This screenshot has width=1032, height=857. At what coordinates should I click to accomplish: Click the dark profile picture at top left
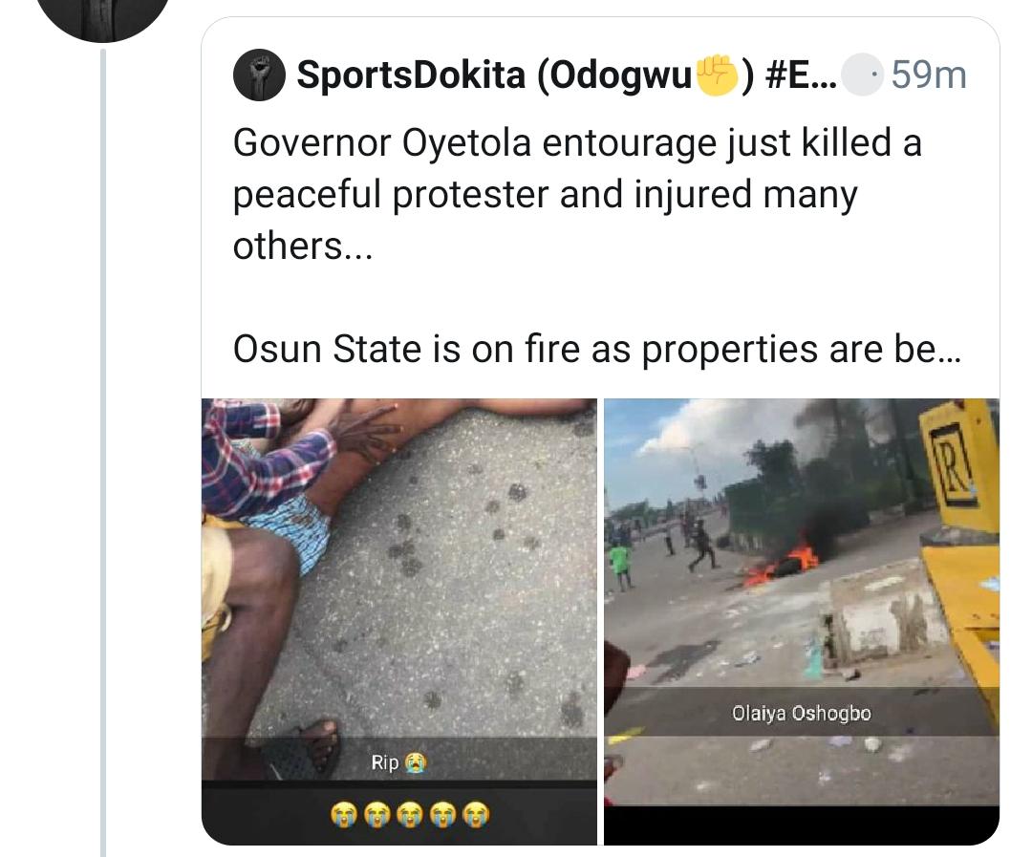103,11
